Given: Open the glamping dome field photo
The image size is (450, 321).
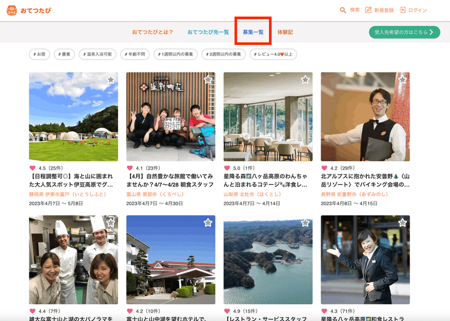Looking at the screenshot, I should click(74, 117).
